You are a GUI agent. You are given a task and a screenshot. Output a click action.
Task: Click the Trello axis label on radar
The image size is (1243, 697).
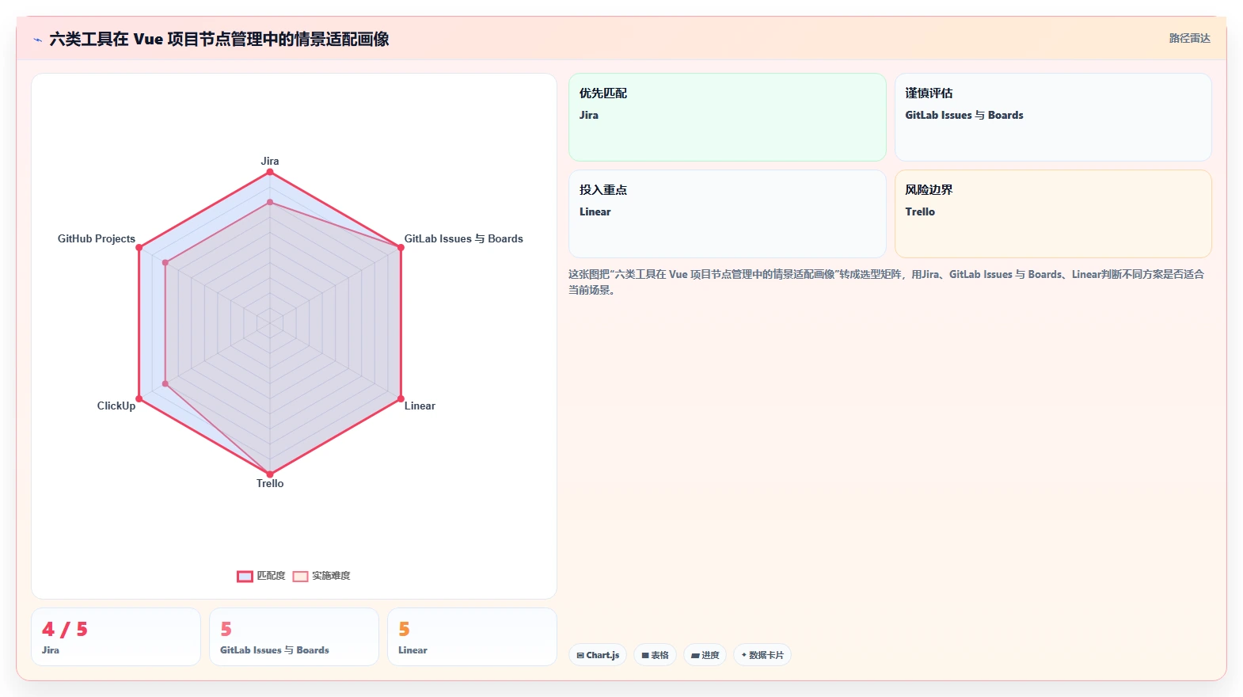[270, 483]
